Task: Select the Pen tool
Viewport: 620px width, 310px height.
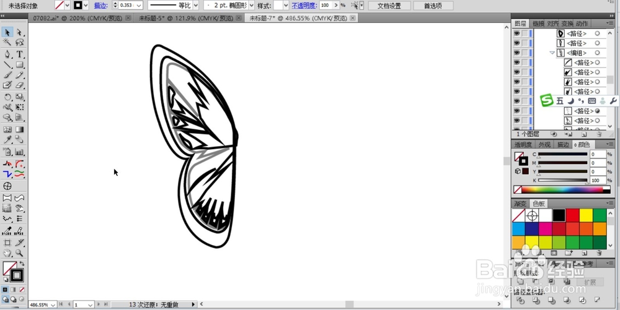Action: pos(7,54)
